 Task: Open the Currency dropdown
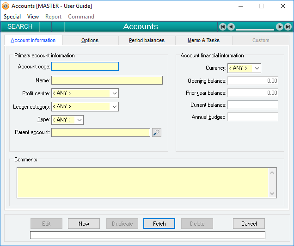point(257,68)
